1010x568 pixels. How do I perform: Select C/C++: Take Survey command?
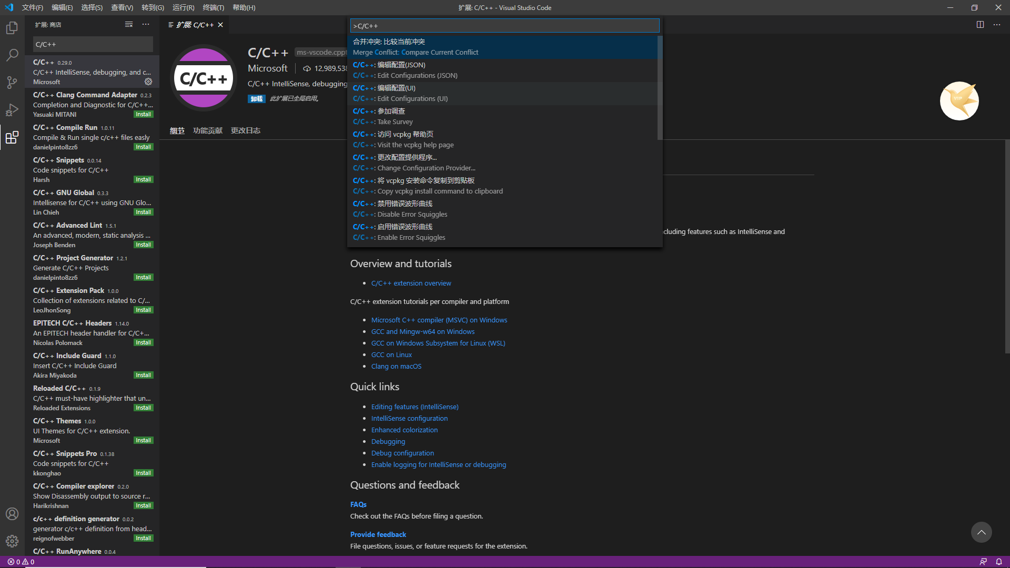click(502, 116)
